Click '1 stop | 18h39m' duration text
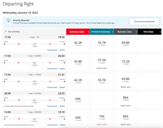 pyautogui.click(x=34, y=112)
